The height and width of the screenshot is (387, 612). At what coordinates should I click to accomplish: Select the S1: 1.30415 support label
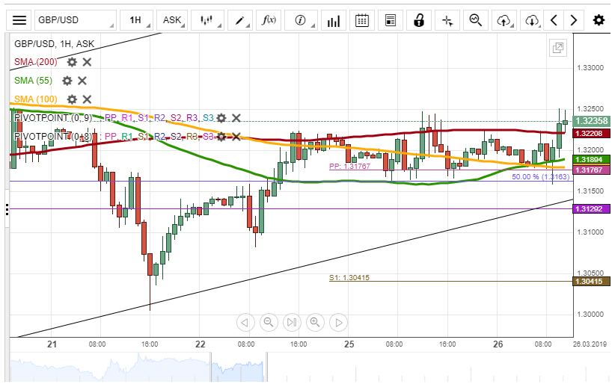coord(349,277)
